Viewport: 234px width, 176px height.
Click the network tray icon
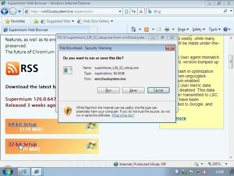[x=199, y=172]
